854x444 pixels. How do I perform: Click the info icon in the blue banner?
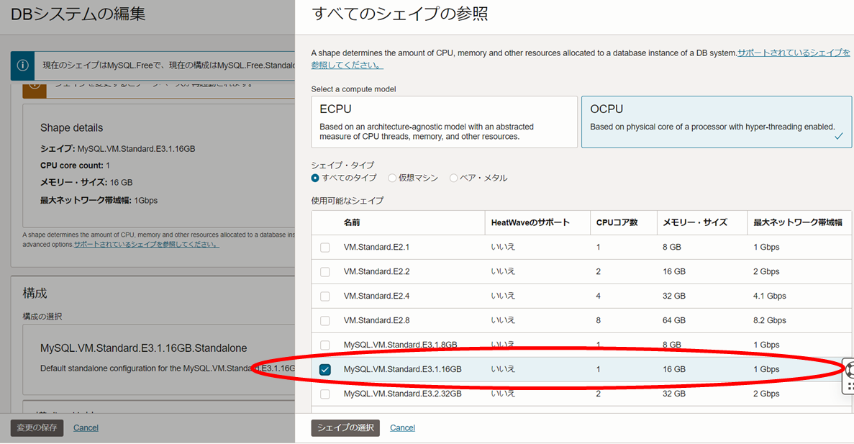23,65
